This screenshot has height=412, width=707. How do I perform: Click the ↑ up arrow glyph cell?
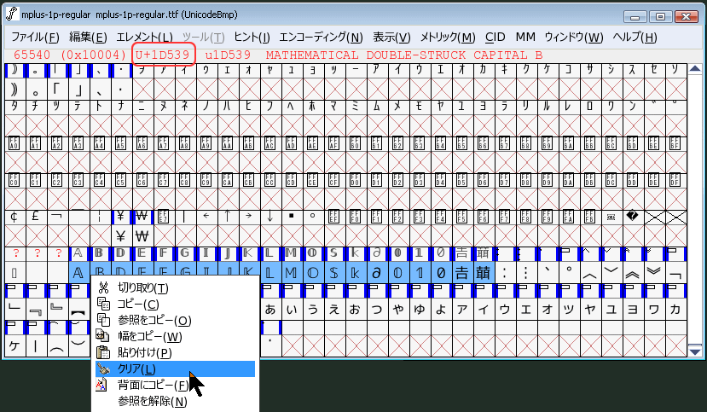[x=227, y=217]
